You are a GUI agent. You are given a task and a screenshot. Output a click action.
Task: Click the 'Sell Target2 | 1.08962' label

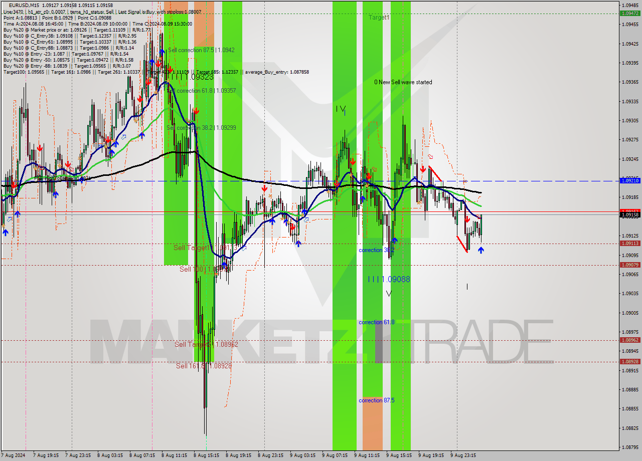point(206,344)
